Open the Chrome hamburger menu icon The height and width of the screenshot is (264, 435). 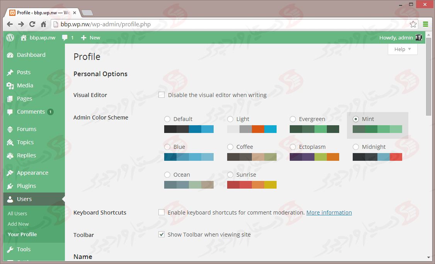point(425,24)
